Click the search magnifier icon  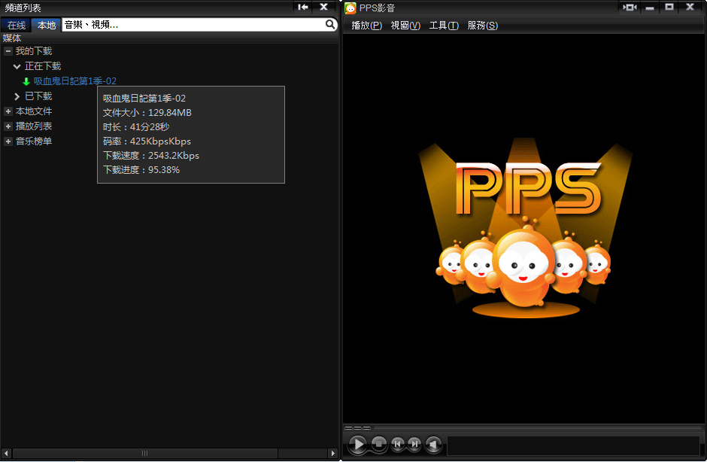coord(330,24)
